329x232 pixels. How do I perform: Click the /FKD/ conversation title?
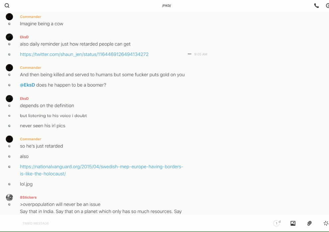click(166, 6)
